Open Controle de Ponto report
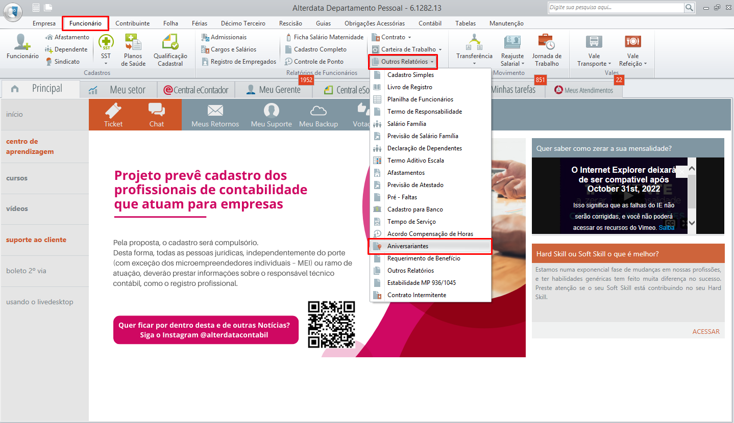 coord(313,62)
